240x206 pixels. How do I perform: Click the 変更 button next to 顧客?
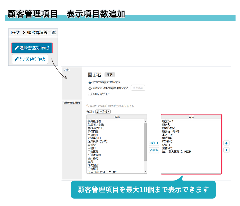pyautogui.click(x=109, y=75)
